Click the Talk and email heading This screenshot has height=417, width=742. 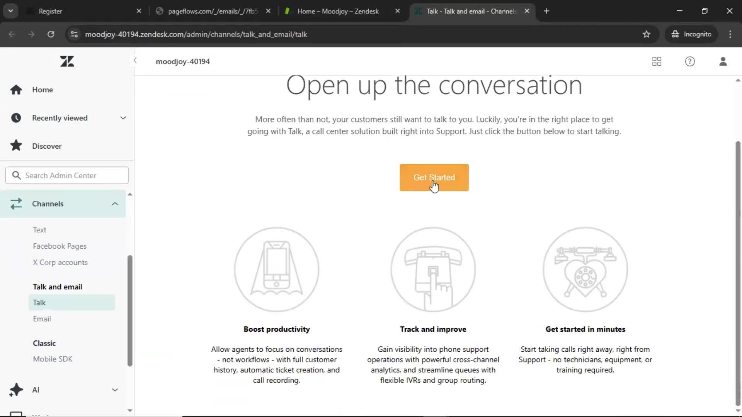coord(57,287)
